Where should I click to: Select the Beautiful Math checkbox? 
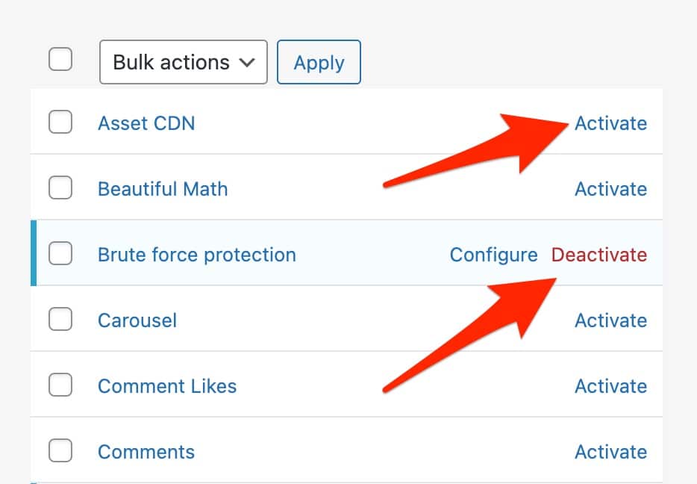click(60, 187)
